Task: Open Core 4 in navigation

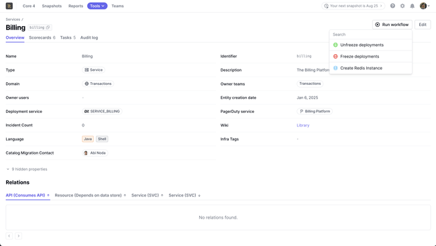Action: pos(29,6)
